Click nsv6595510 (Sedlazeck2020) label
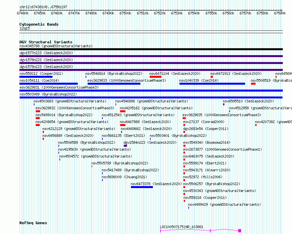The image size is (292, 234). pyautogui.click(x=248, y=101)
